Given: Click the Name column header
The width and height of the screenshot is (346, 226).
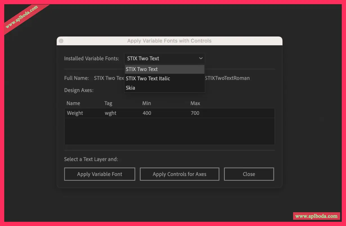Looking at the screenshot, I should 73,103.
